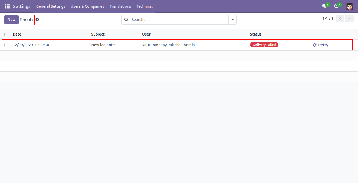
Task: Click YourCompany, Mitchell Admin cell
Action: pos(168,45)
